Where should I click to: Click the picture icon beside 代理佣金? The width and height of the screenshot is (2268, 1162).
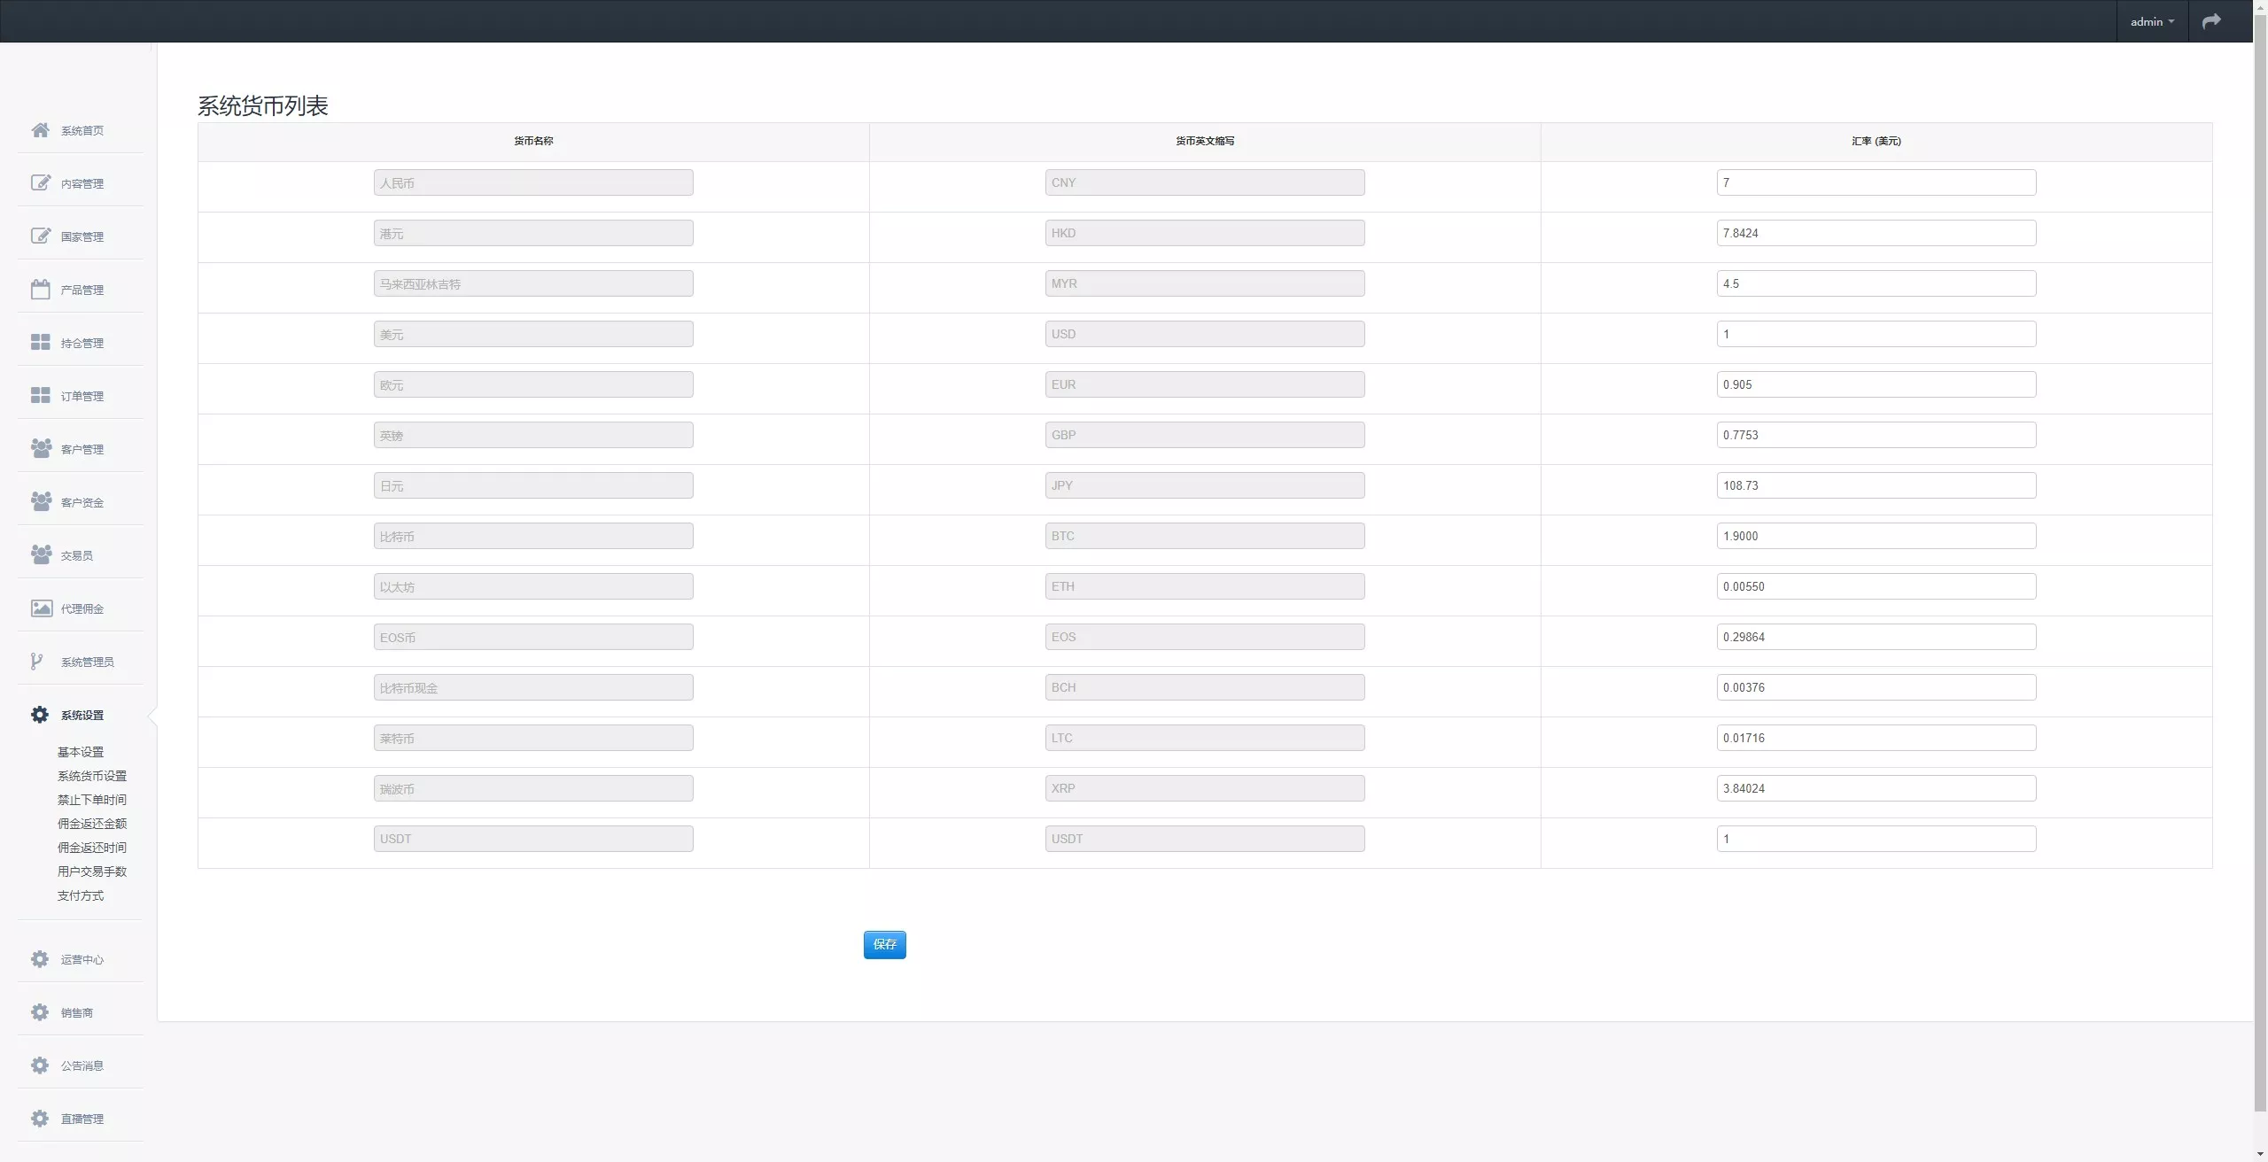[x=40, y=608]
